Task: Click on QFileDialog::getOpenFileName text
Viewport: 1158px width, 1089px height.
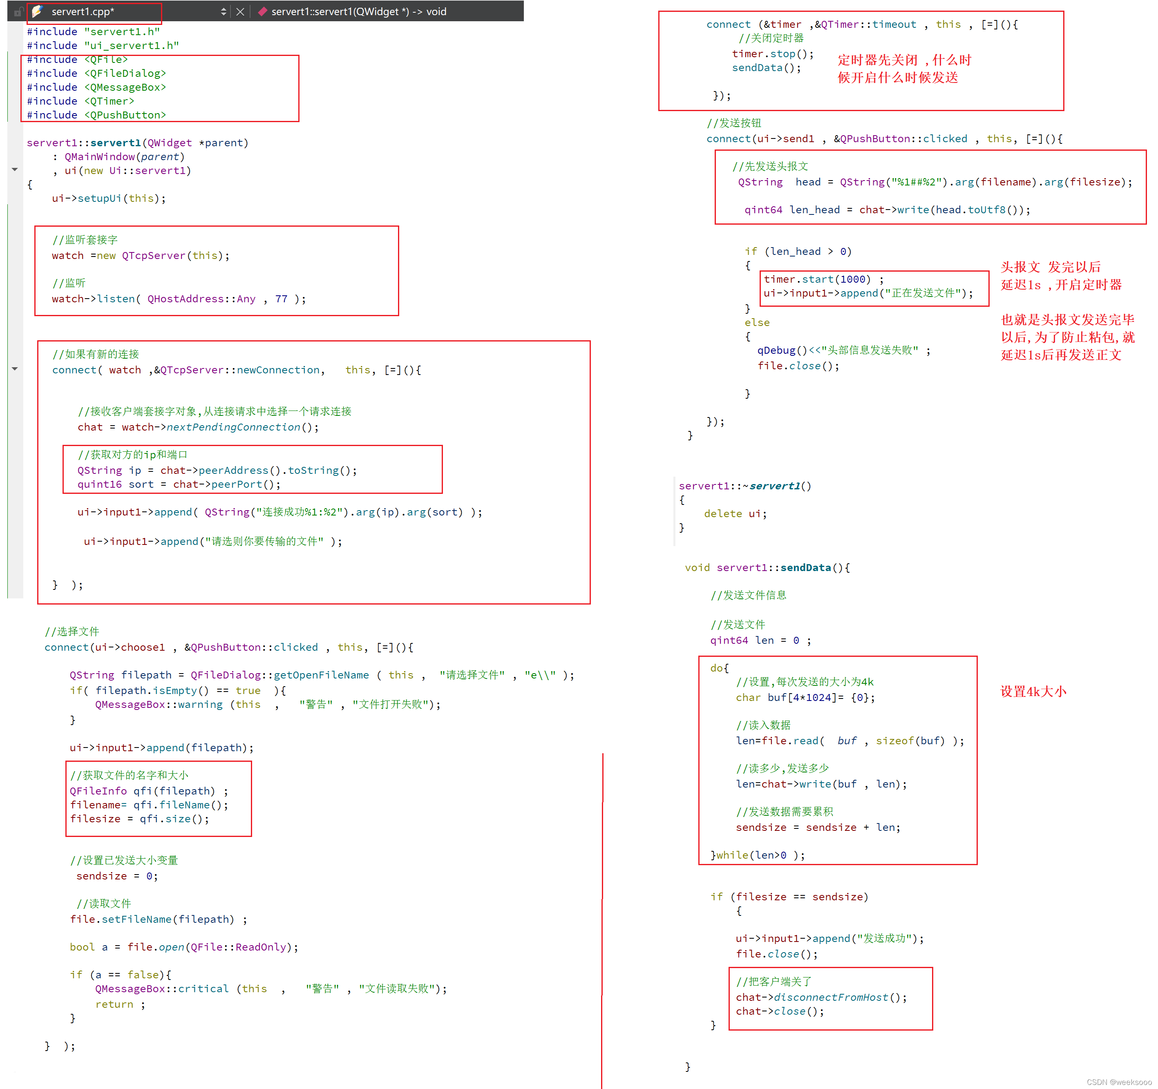Action: click(279, 675)
